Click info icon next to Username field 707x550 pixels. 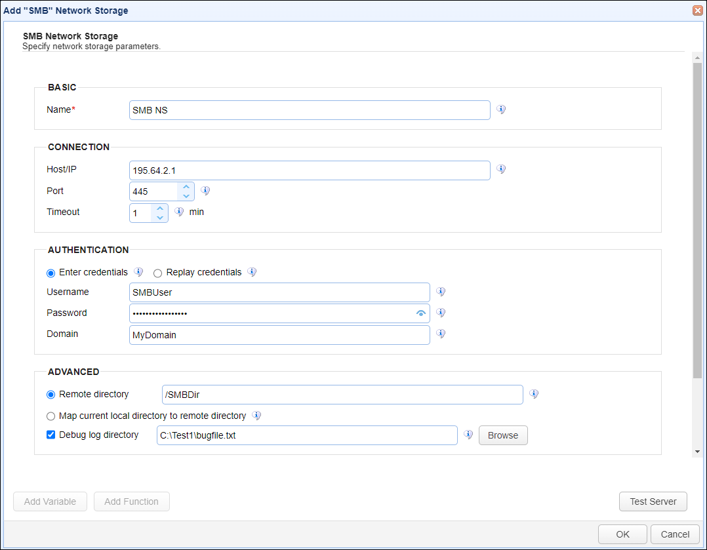(x=441, y=292)
